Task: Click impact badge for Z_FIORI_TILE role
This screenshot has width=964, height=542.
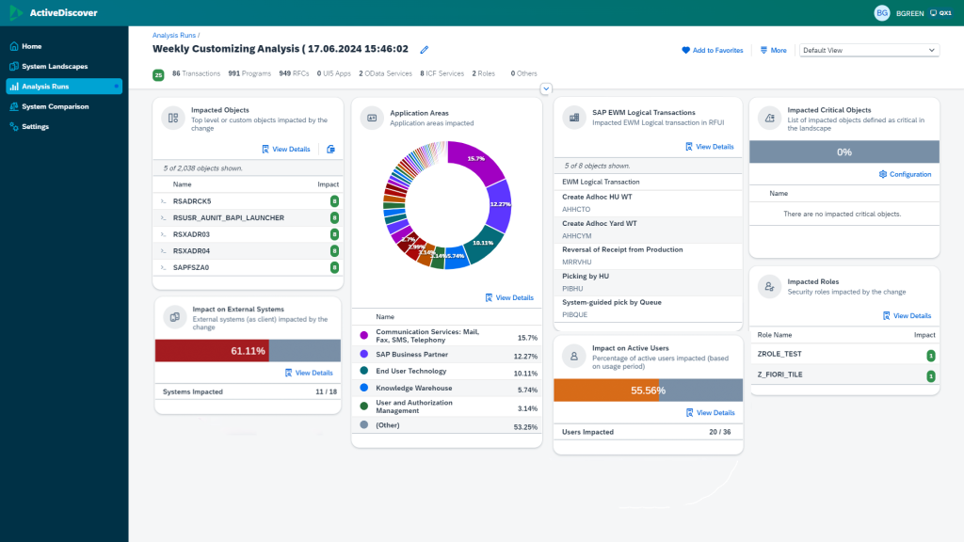Action: click(x=931, y=375)
